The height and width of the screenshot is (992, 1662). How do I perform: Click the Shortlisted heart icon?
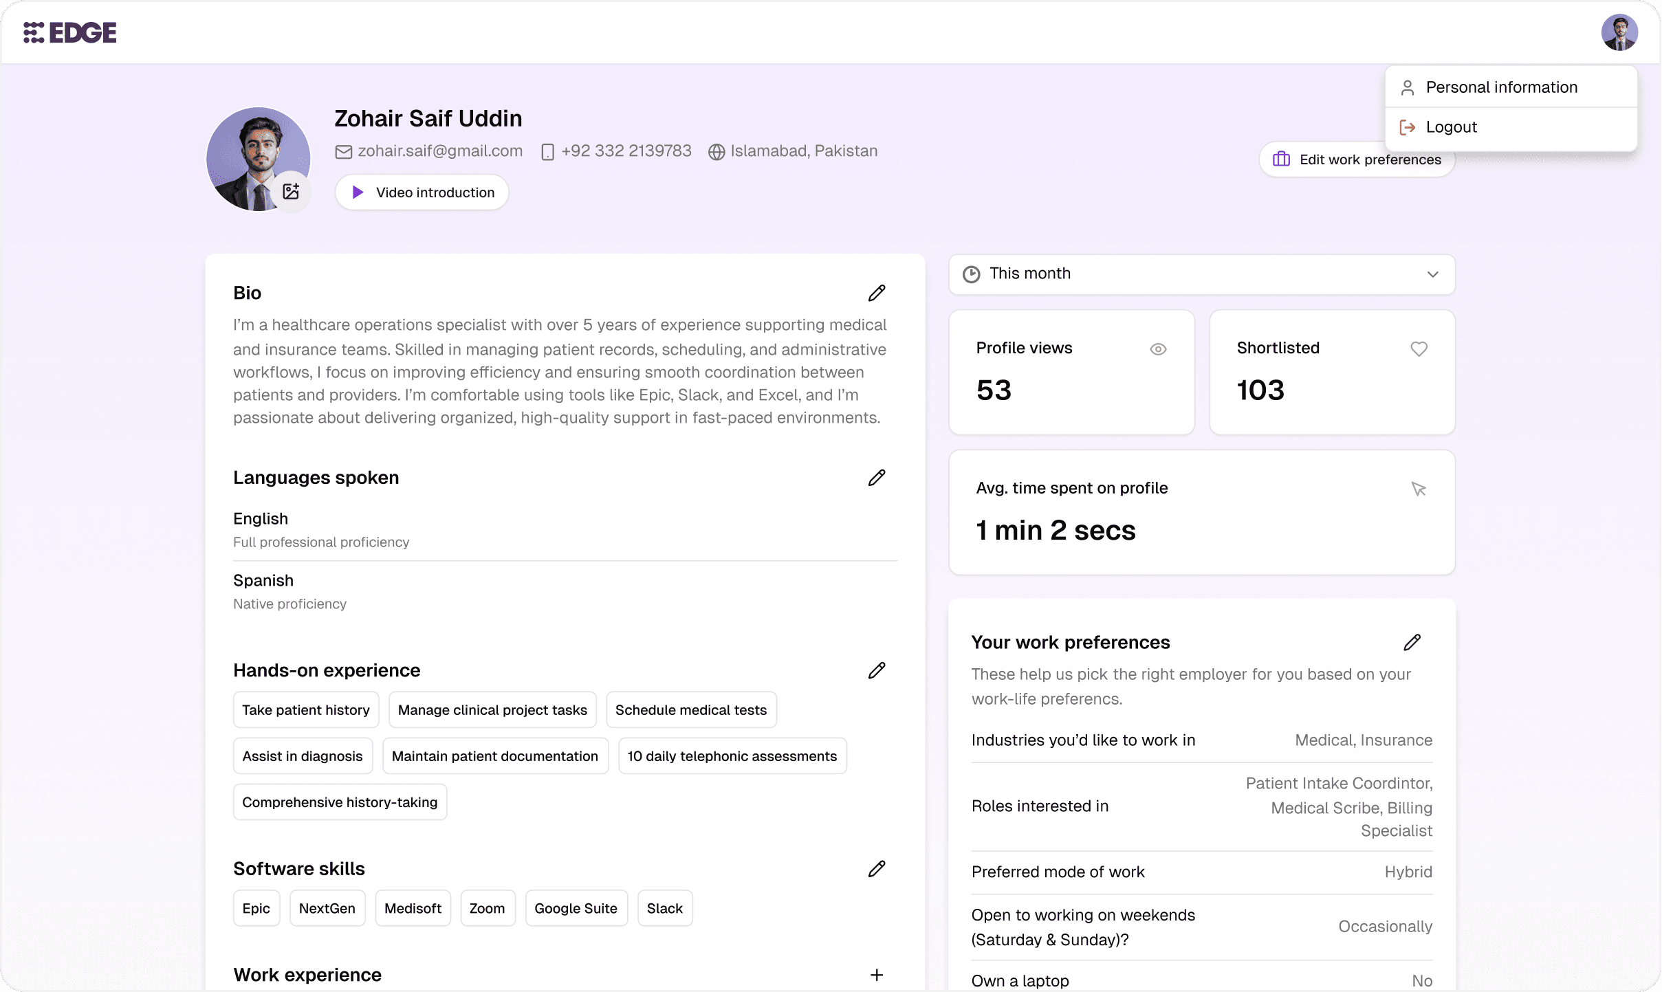click(x=1419, y=349)
